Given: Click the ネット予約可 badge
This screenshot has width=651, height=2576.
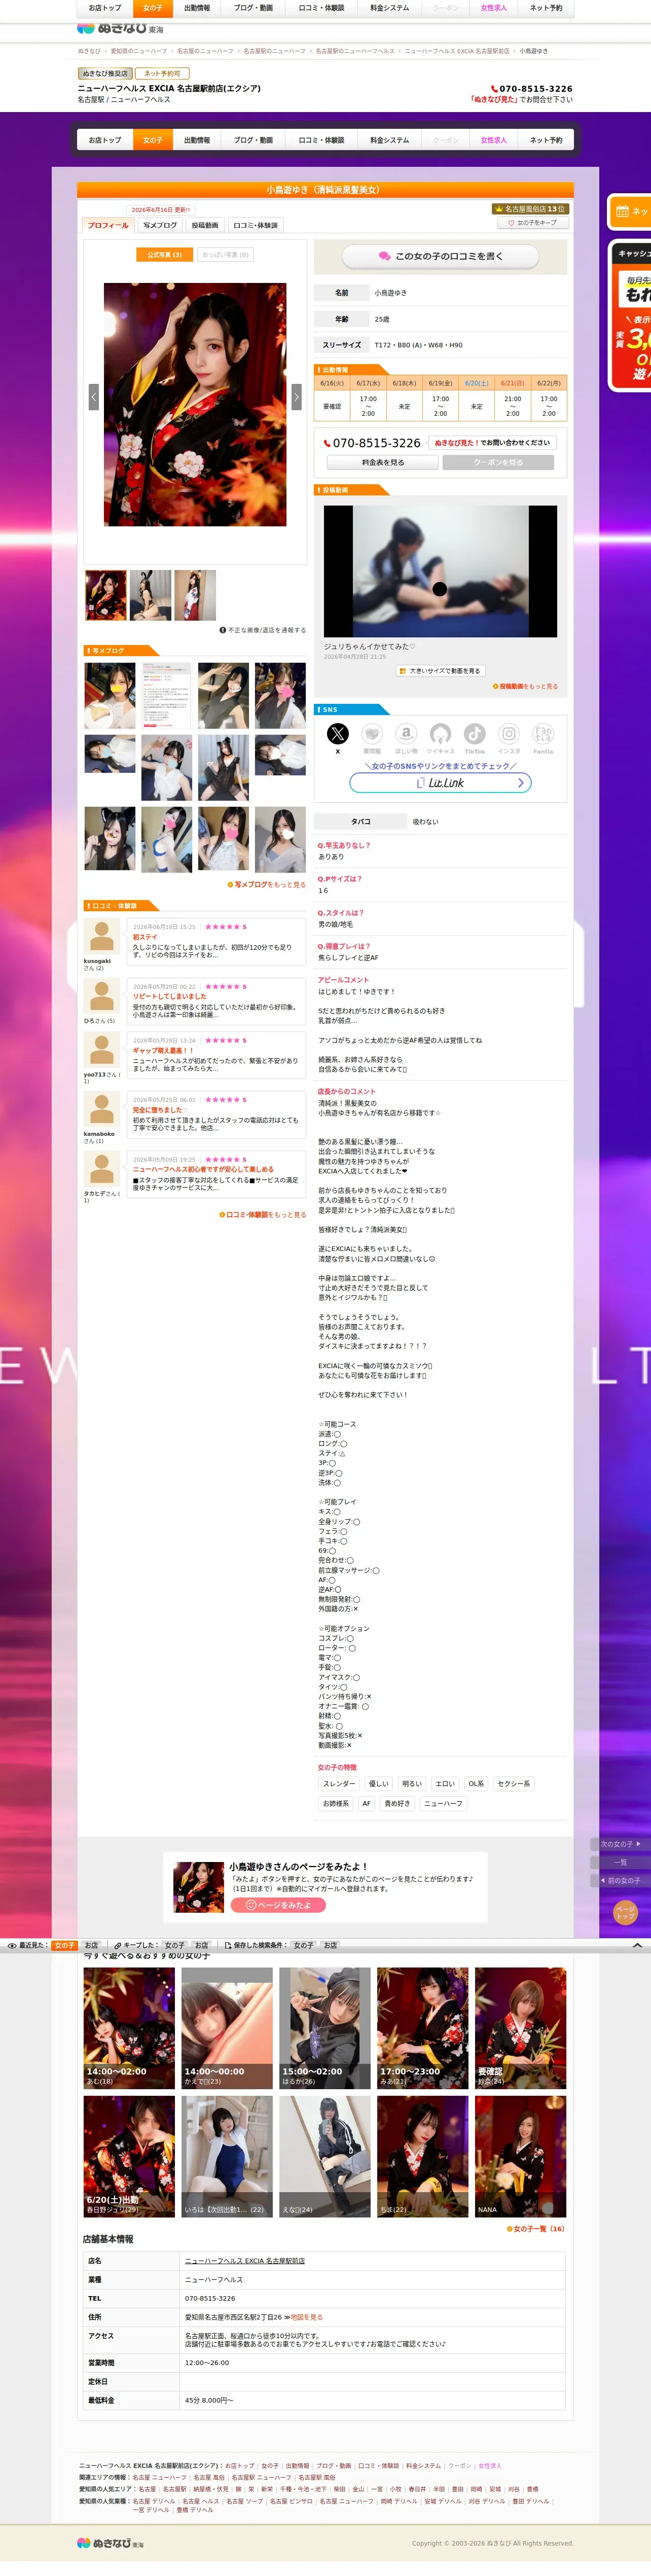Looking at the screenshot, I should click(x=162, y=73).
